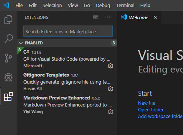Close the Welcome tab
Image resolution: width=183 pixels, height=135 pixels.
click(155, 17)
